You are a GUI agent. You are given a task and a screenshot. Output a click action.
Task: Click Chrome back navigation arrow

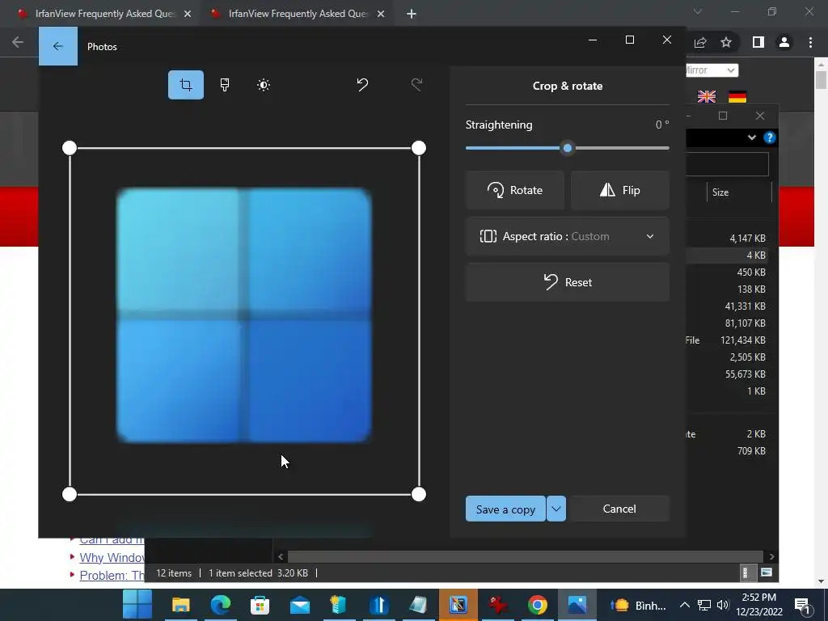pyautogui.click(x=18, y=42)
